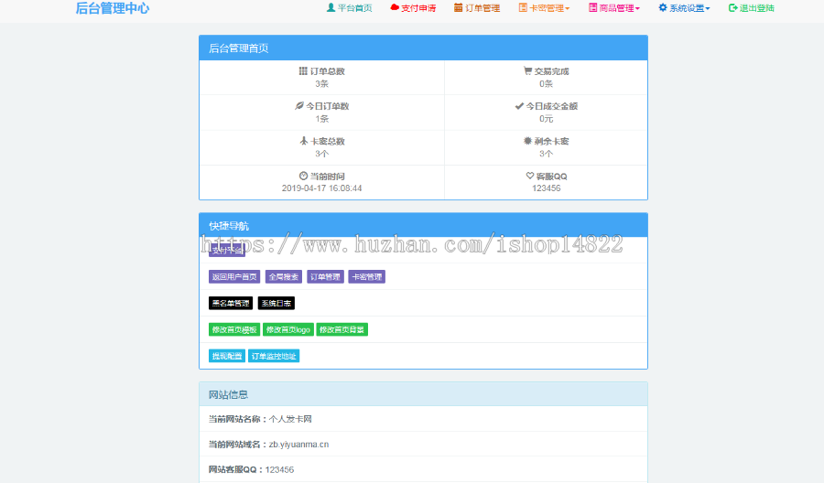Image resolution: width=824 pixels, height=483 pixels.
Task: Click the tree icon next to 卡密总数
Action: click(x=303, y=141)
